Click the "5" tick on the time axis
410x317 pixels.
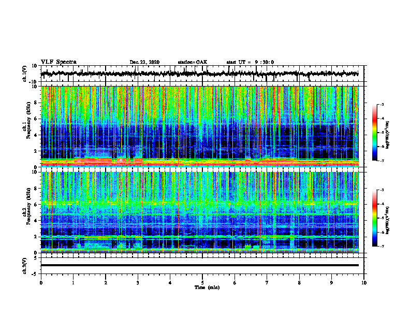coord(202,283)
